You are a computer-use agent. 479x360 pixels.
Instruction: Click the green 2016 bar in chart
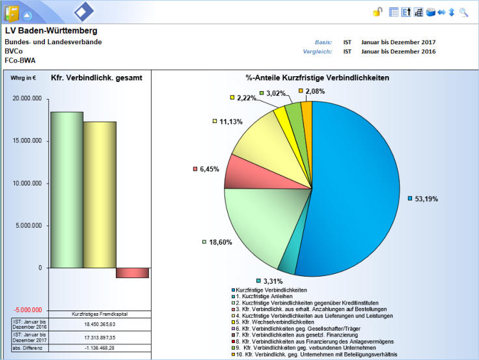[67, 189]
